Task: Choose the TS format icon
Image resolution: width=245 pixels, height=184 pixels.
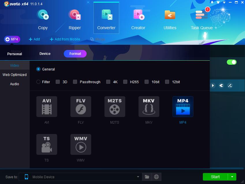Action: tap(47, 144)
